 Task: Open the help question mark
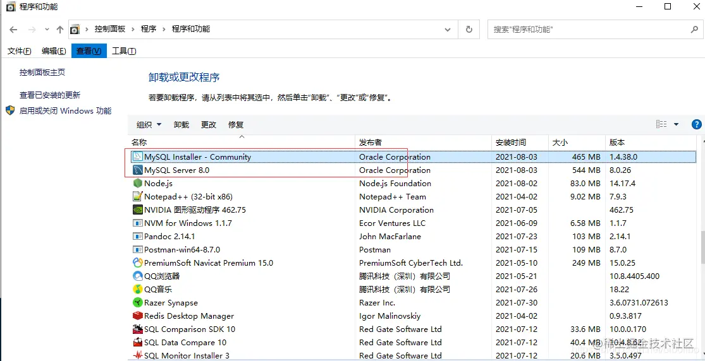[696, 124]
